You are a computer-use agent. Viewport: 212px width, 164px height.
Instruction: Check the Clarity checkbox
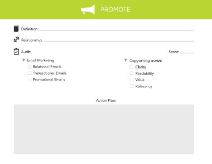click(132, 67)
